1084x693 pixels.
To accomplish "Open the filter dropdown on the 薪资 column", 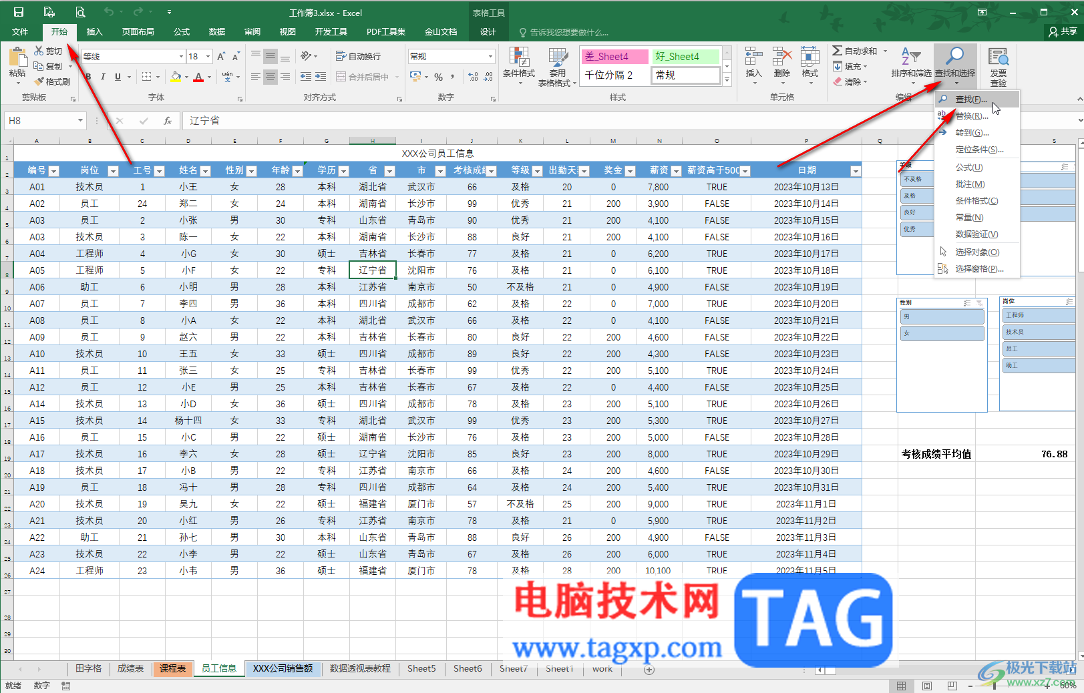I will pos(676,171).
